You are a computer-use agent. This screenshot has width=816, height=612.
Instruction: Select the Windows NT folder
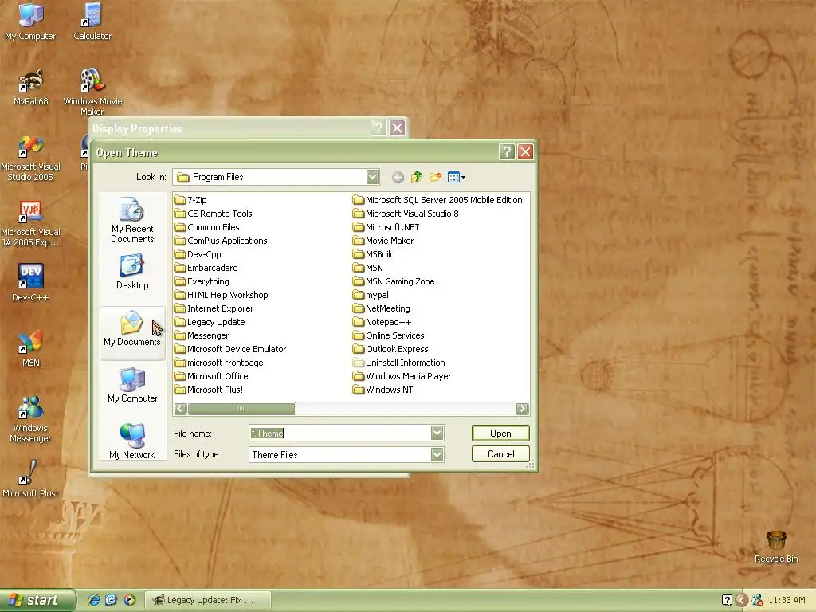point(383,389)
